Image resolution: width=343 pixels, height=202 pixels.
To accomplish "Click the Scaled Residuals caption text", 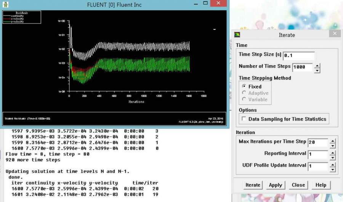I will pyautogui.click(x=27, y=119).
